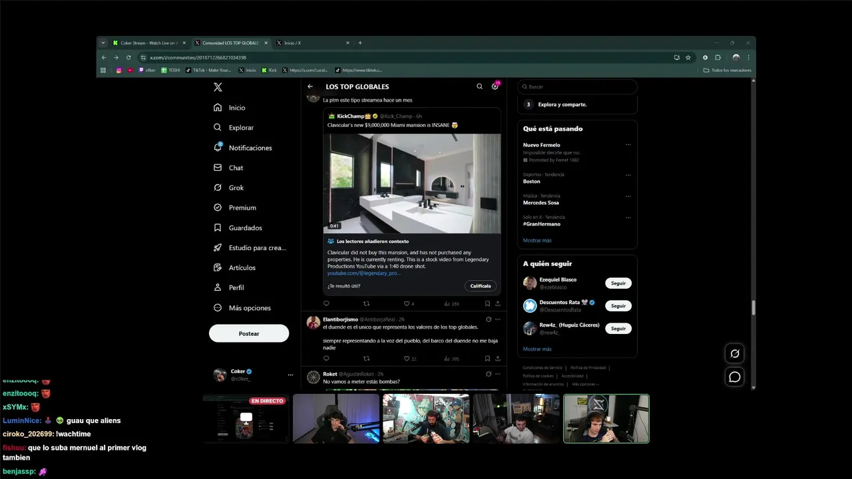Bookmark the post with 359 views
Image resolution: width=852 pixels, height=479 pixels.
click(487, 303)
